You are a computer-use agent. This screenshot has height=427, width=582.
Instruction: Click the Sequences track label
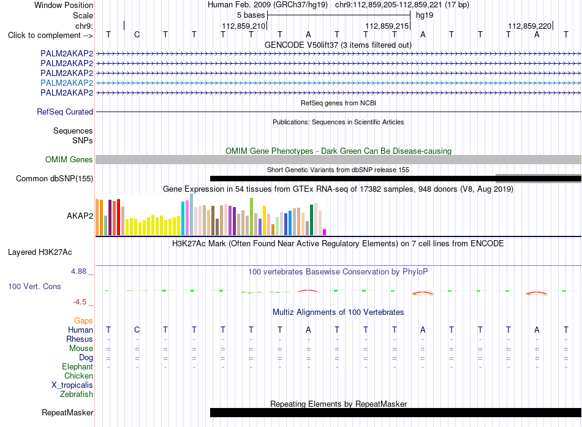click(73, 130)
